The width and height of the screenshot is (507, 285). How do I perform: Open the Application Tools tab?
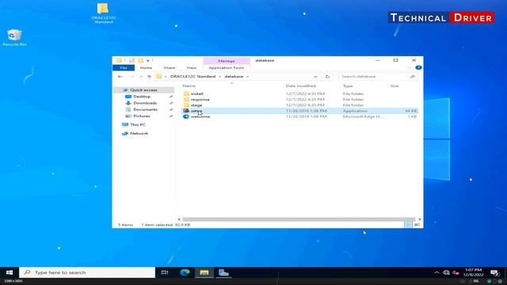(227, 68)
